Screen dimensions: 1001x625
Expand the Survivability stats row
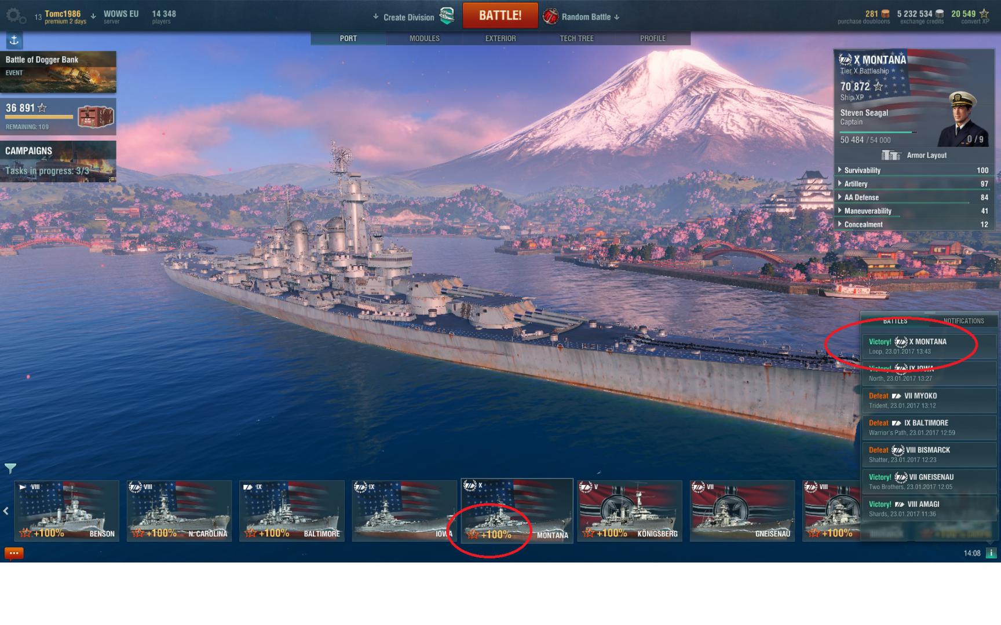click(x=914, y=170)
